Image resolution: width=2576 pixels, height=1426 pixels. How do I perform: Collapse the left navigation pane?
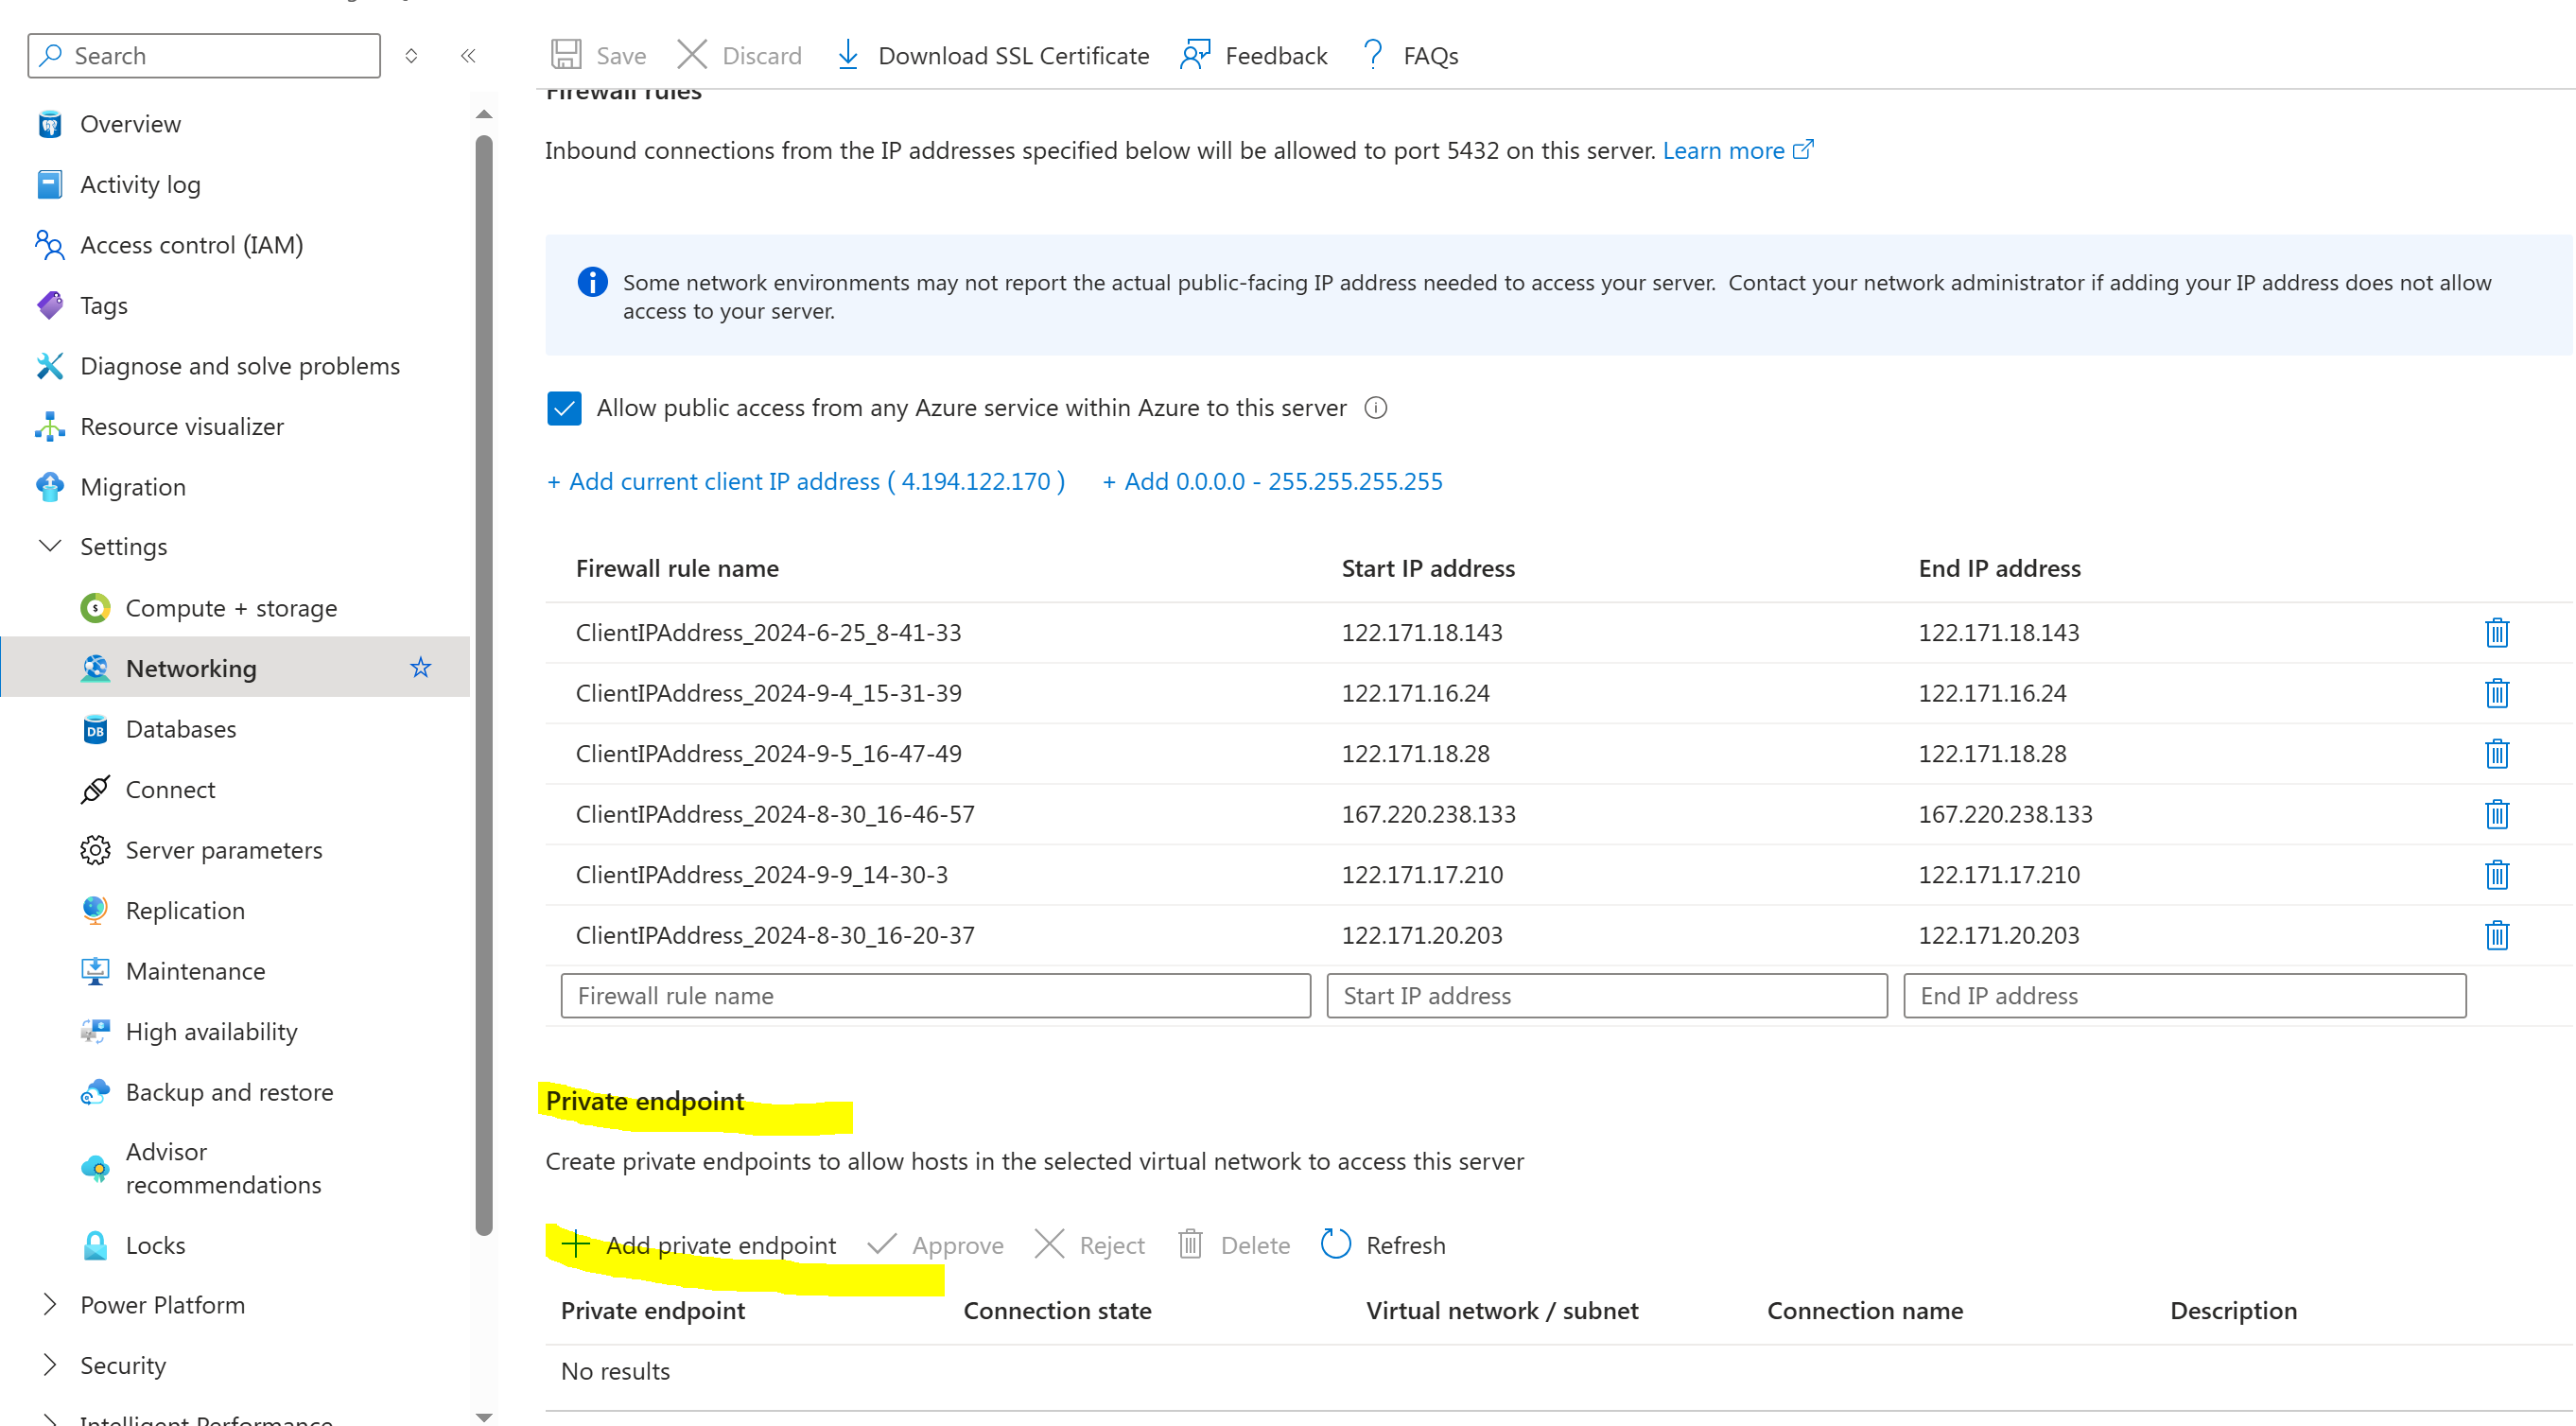(x=467, y=55)
